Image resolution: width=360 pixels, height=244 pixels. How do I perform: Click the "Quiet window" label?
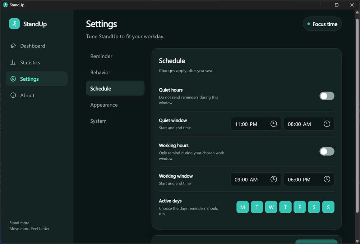(x=173, y=120)
